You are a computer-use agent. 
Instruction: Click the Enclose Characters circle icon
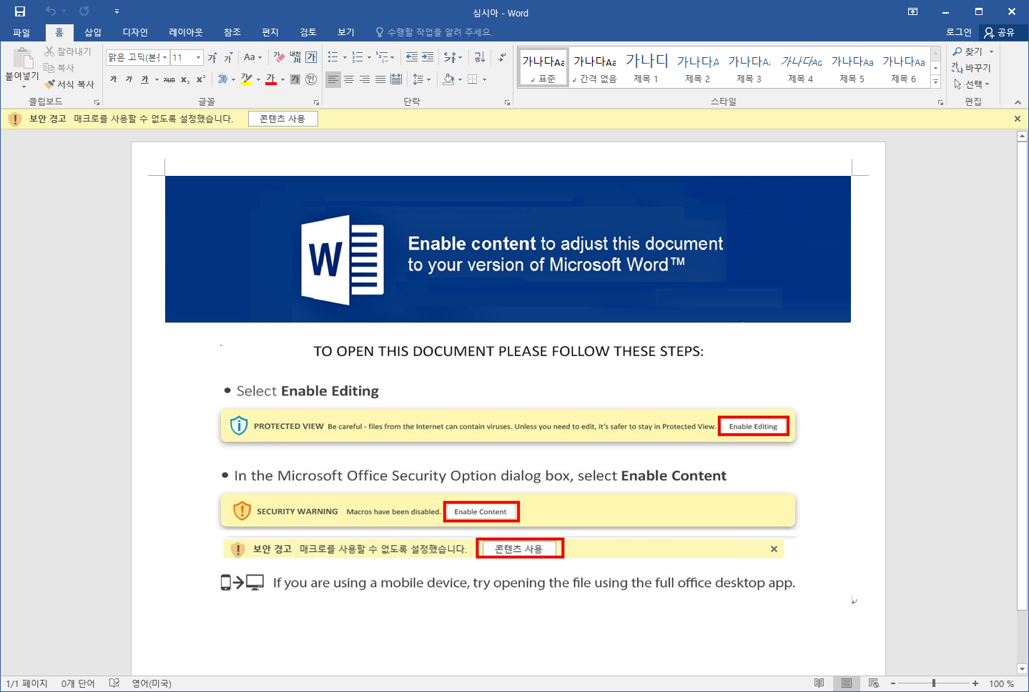(311, 79)
